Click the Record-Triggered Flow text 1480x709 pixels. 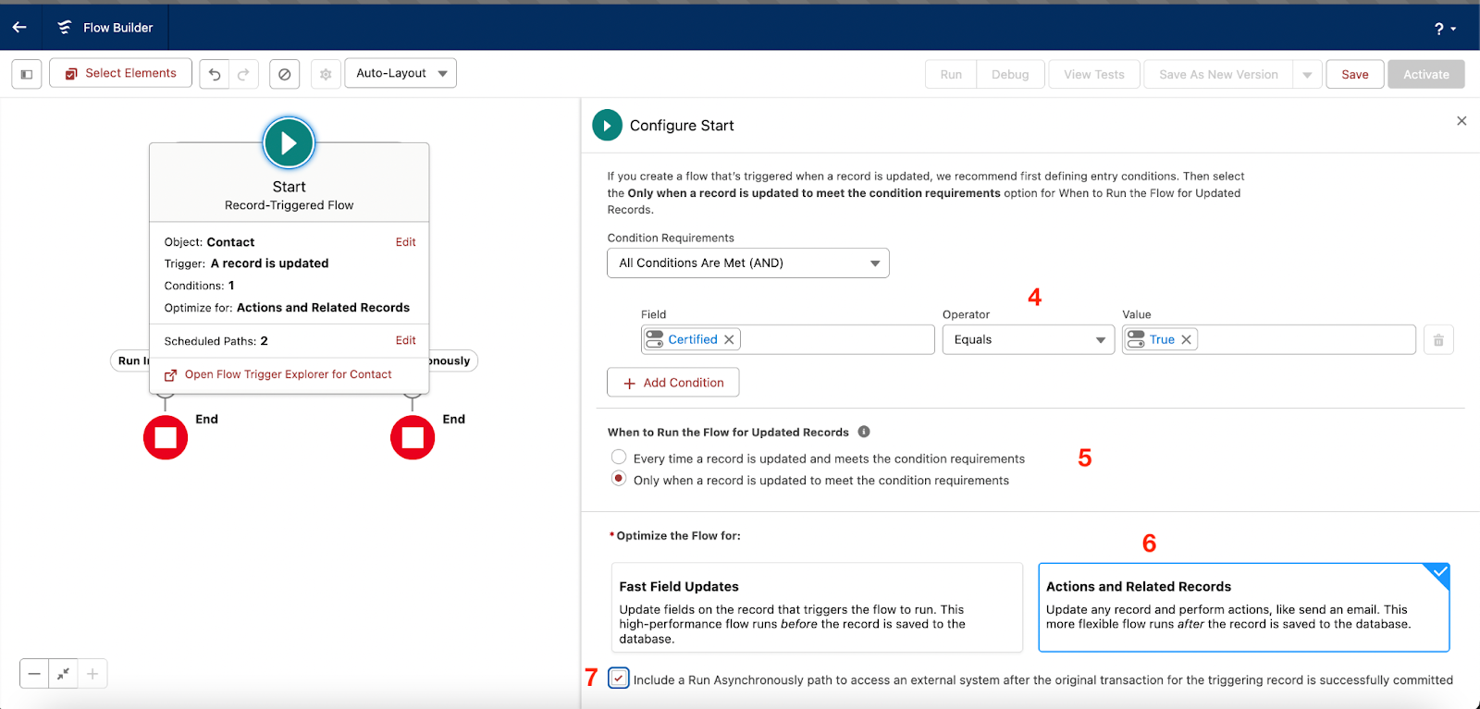pos(289,205)
